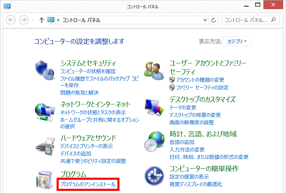This screenshot has height=193, width=286.
Task: Open Network and Internet globe icon
Action: 45,113
